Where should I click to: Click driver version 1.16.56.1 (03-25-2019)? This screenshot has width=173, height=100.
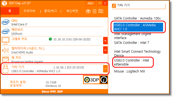point(69,67)
